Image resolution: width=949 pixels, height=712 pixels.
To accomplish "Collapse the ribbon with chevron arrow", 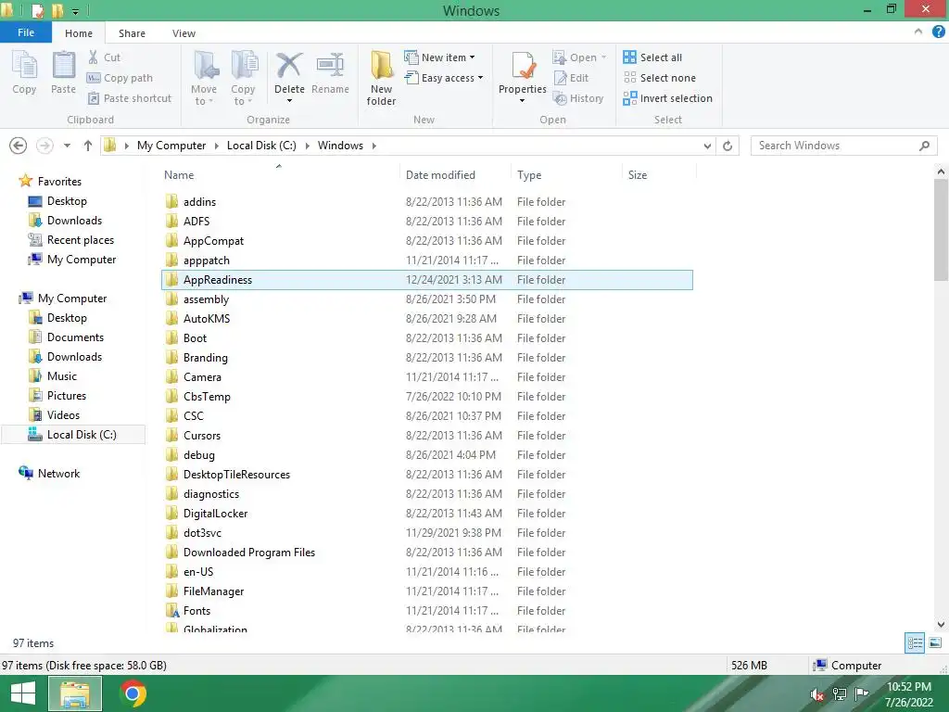I will 918,32.
